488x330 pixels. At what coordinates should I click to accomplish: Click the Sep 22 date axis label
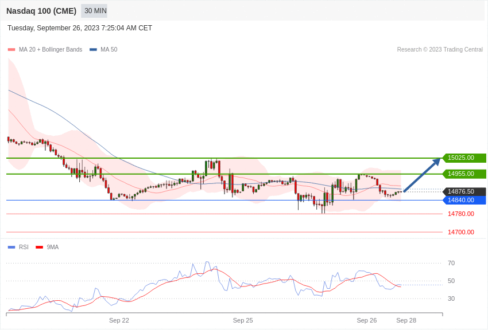pos(119,320)
